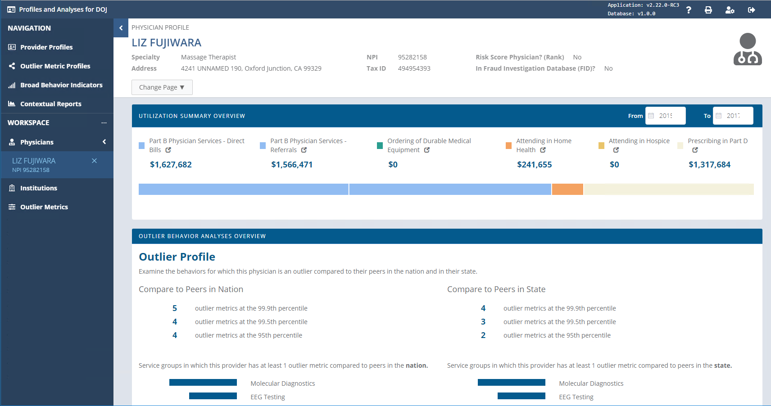Click the cream Part D bar segment
771x406 pixels.
(x=669, y=189)
